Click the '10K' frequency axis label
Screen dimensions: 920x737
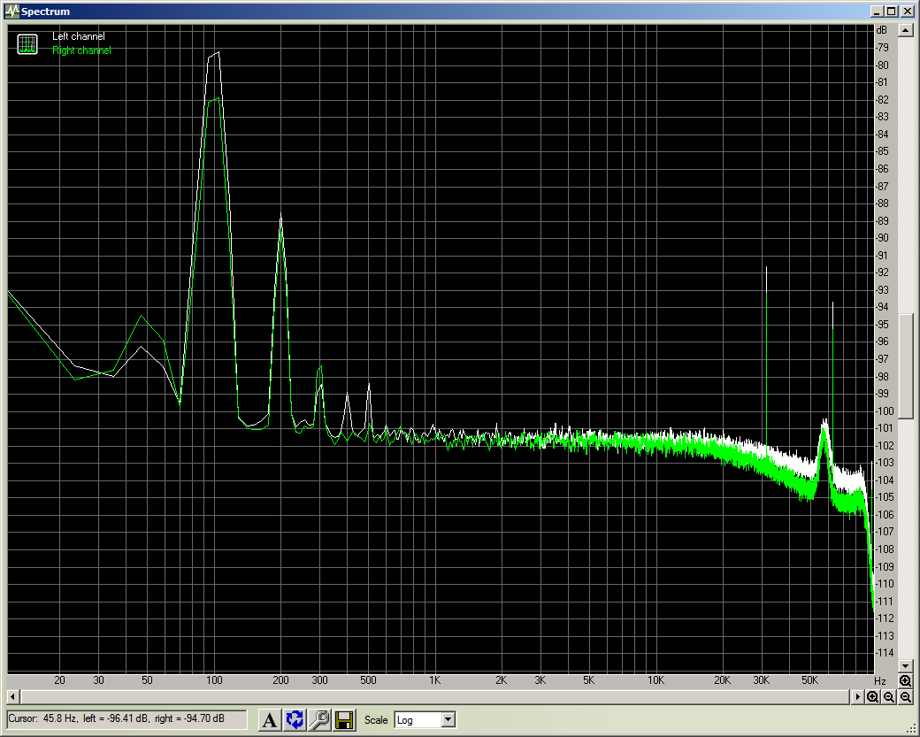tap(655, 680)
